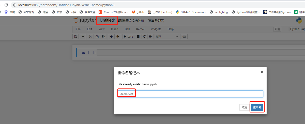Restart and run all fast-forward icon

pos(150,37)
